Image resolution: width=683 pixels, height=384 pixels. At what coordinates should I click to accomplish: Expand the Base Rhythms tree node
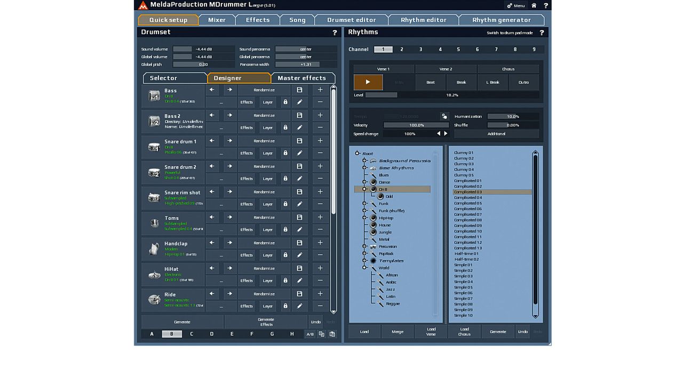[x=364, y=167]
